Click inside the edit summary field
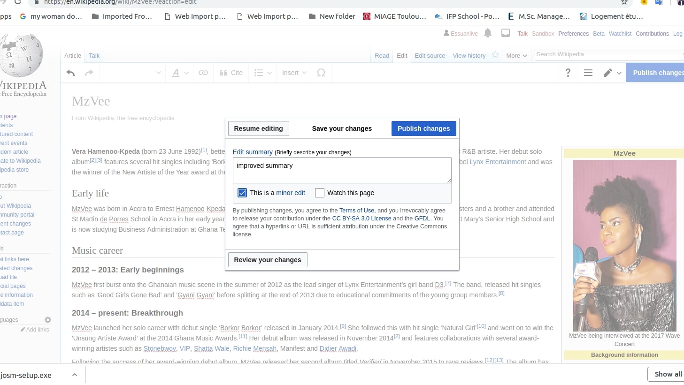 [342, 170]
